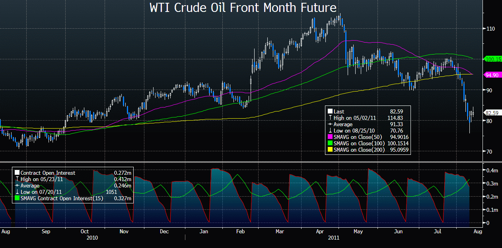
Task: Click the green 100.15 axis price tag
Action: click(492, 59)
